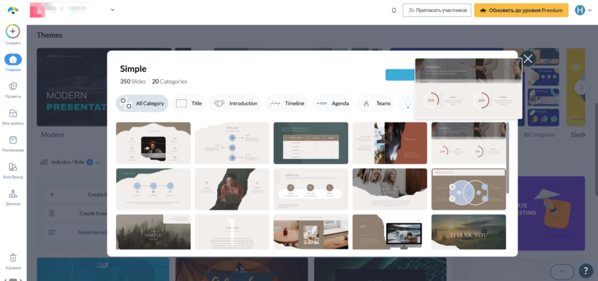Open the slide with two blonde women
Screen dimensions: 598x281
tap(390, 189)
